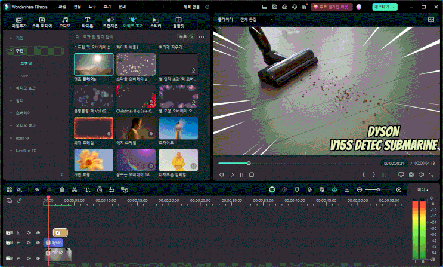
Task: Open the 파일 menu
Action: pos(62,7)
